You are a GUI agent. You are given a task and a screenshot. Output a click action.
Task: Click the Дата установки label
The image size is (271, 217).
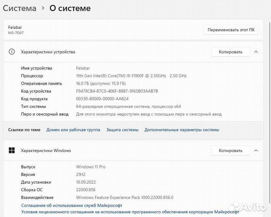[x=36, y=182]
